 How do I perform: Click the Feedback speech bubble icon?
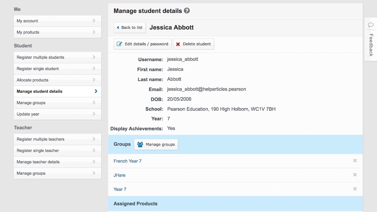tap(370, 25)
